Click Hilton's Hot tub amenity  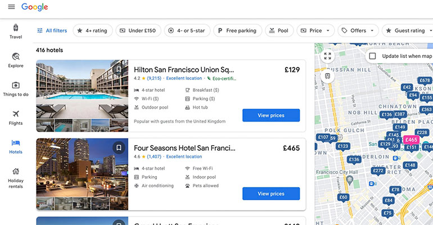pyautogui.click(x=196, y=107)
